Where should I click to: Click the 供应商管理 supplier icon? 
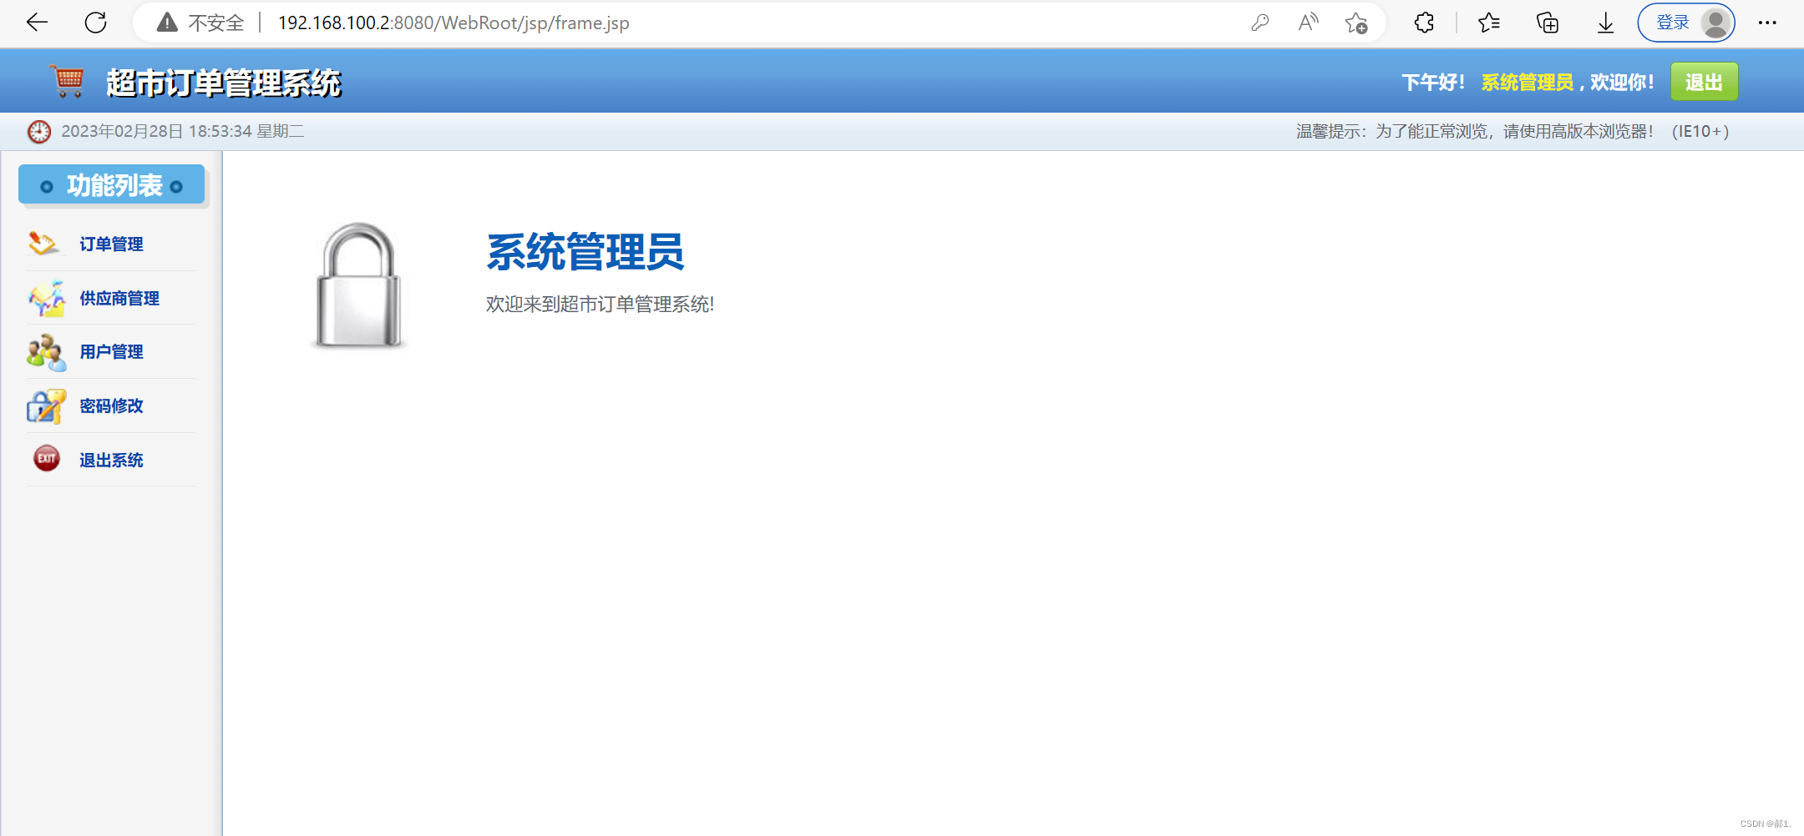coord(45,298)
